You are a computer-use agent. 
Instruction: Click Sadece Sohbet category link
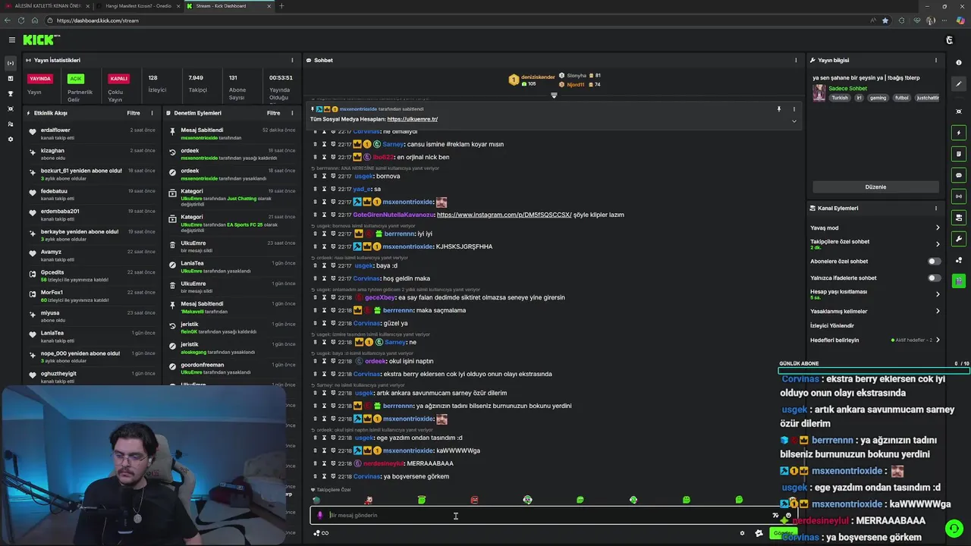pos(847,89)
